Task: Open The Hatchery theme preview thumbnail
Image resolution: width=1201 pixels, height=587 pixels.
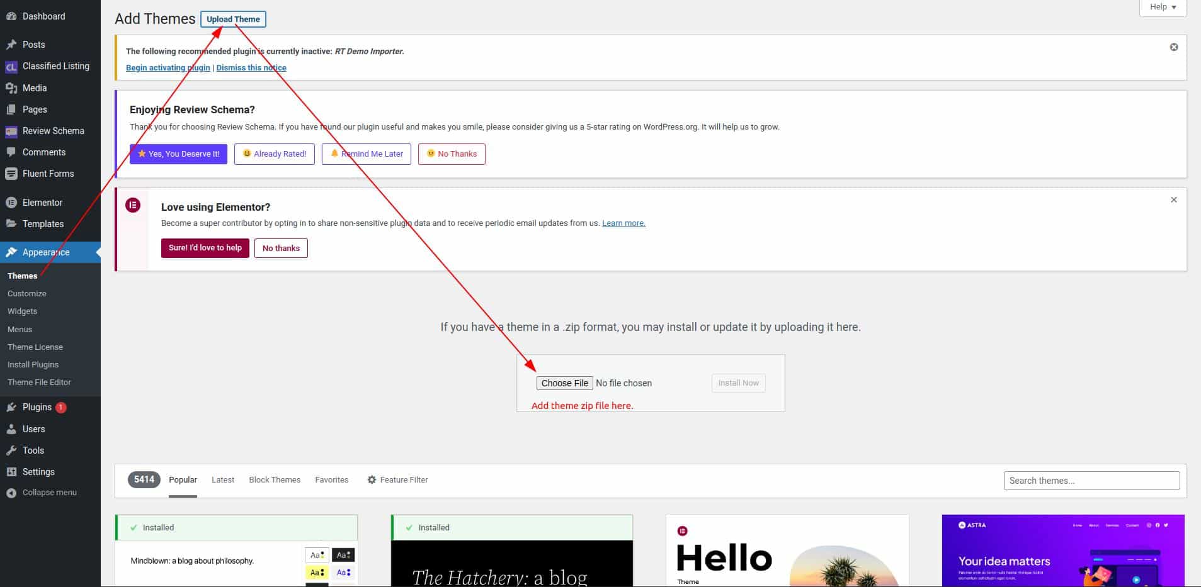Action: point(512,564)
